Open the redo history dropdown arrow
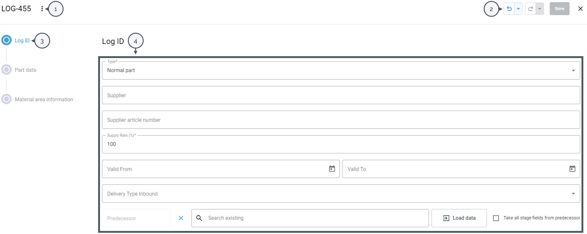The height and width of the screenshot is (234, 587). coord(540,9)
